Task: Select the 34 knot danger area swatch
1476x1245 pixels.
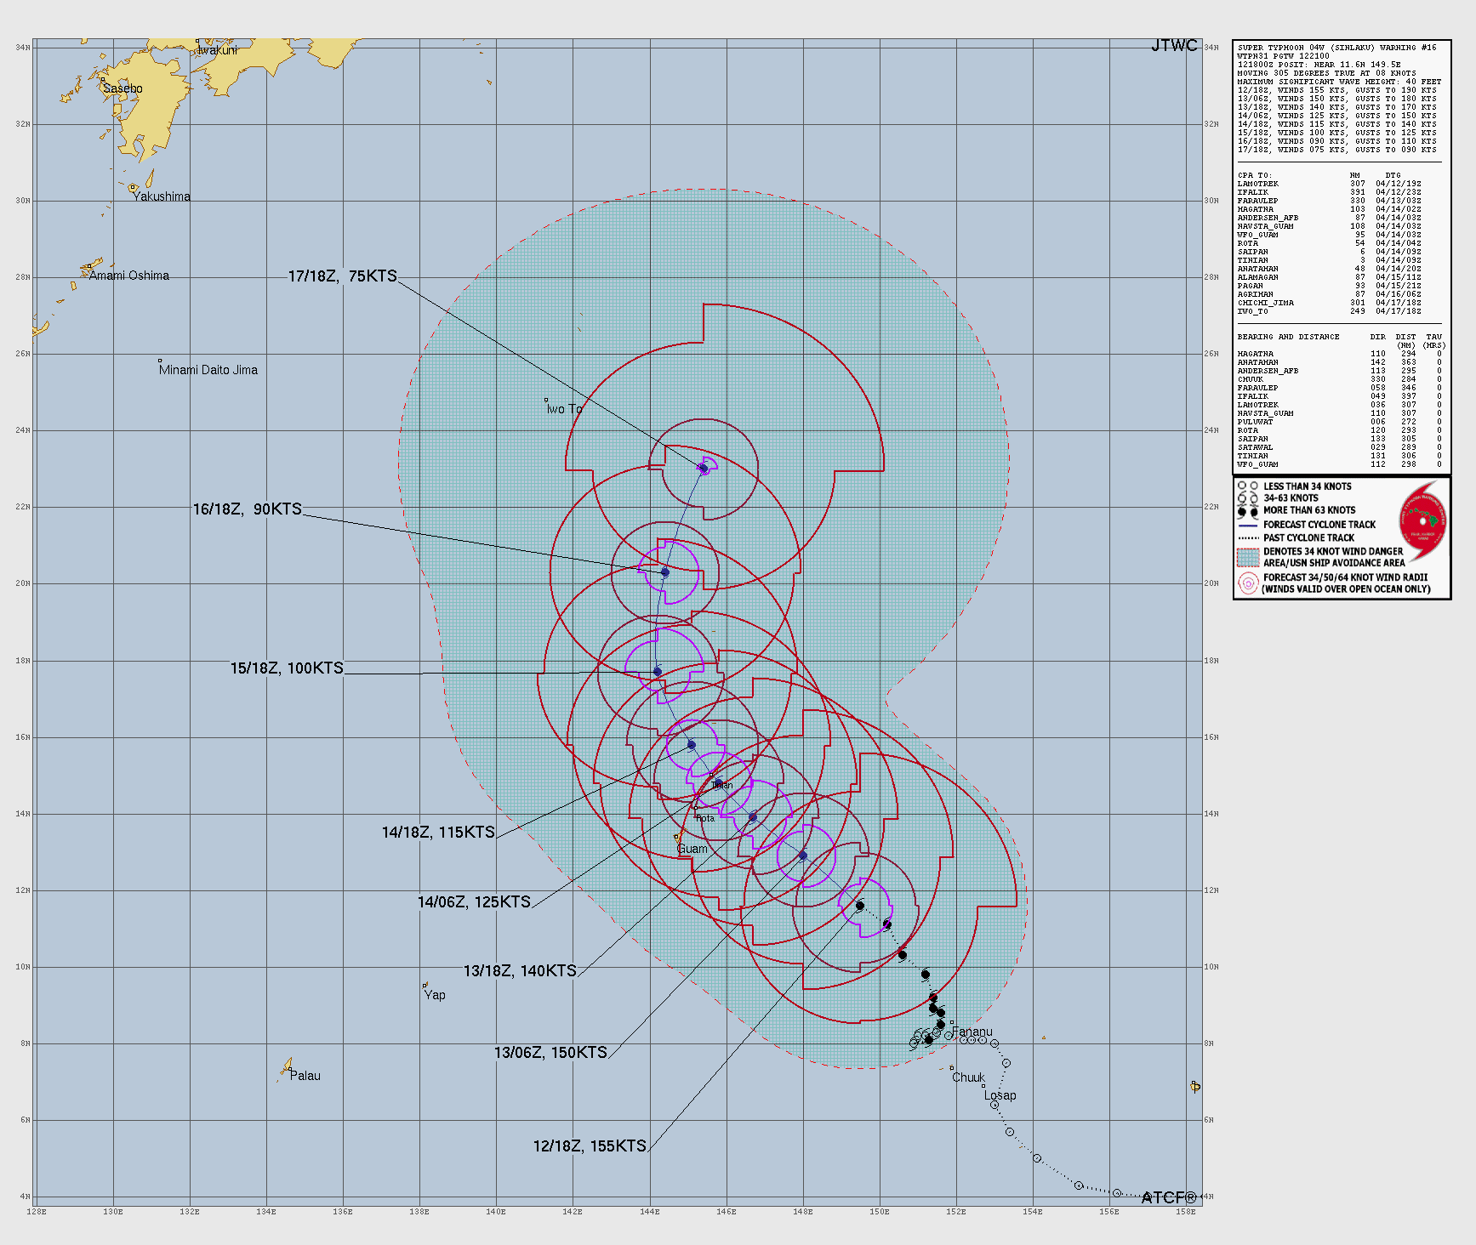Action: click(1247, 557)
